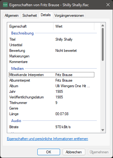
Task: Select the Mitwirkende Interpreten row
Action: (51, 75)
